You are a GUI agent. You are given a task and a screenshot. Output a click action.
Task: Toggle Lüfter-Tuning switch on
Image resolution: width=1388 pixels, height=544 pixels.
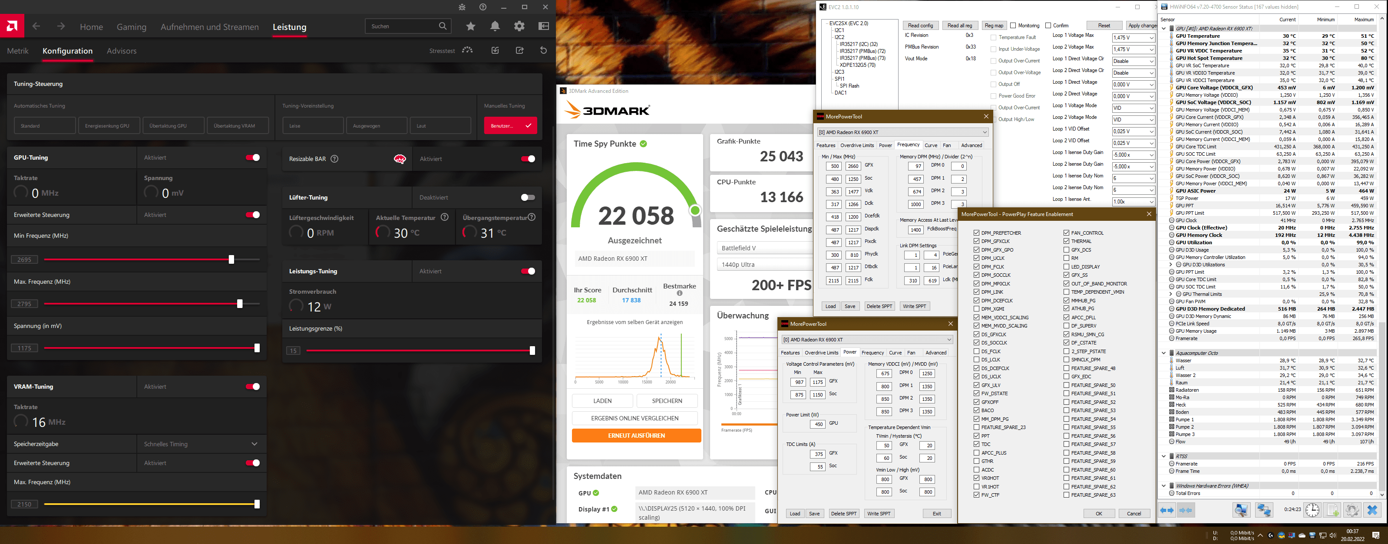point(528,197)
